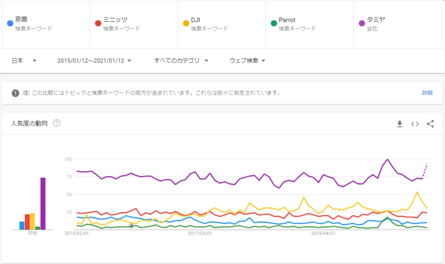Click the red dot beside ミニッツ
This screenshot has height=264, width=445.
[x=98, y=23]
